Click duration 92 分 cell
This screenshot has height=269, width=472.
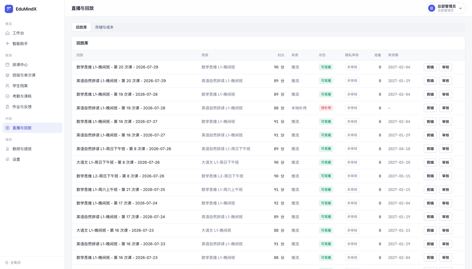(279, 203)
